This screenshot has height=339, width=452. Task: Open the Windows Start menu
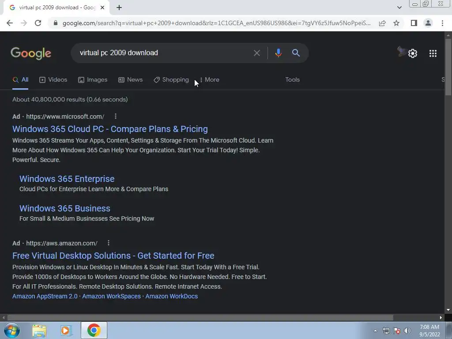12,330
